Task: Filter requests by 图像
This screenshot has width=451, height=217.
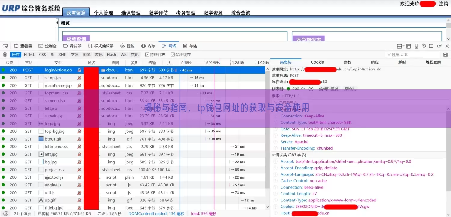Action: [87, 55]
